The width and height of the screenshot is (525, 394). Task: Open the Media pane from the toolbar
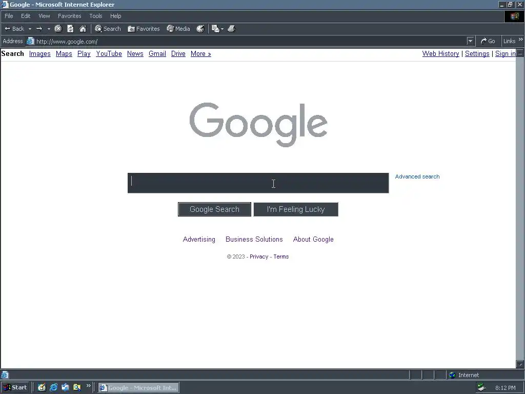pyautogui.click(x=178, y=29)
